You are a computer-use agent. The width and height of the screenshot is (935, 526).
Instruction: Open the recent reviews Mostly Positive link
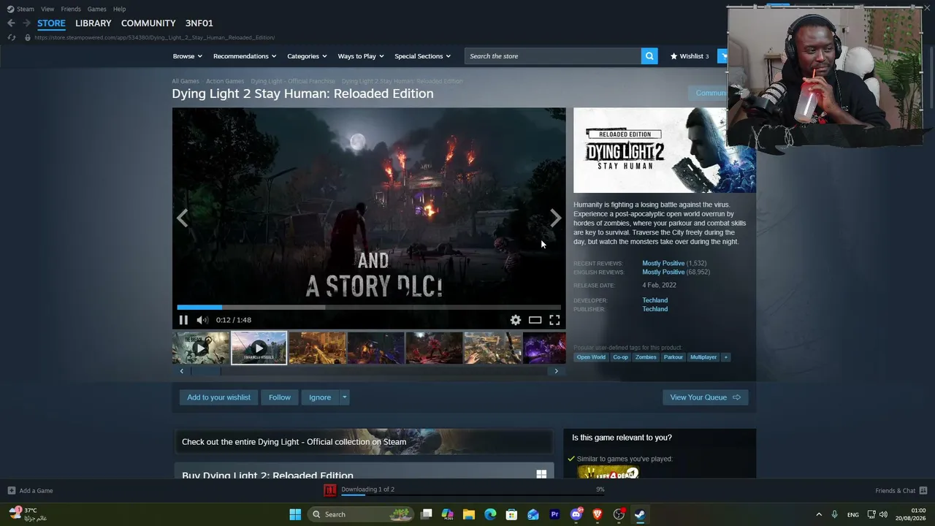tap(663, 263)
